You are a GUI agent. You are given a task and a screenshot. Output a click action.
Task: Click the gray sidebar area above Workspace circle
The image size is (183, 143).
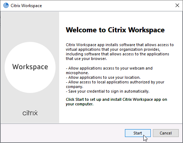(x=30, y=27)
